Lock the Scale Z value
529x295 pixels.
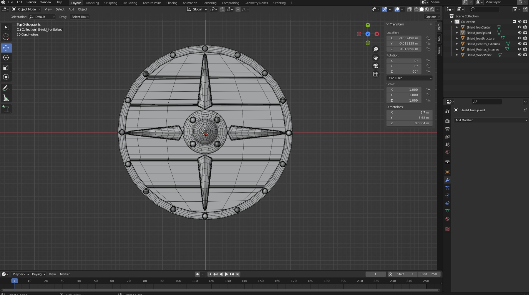coord(429,100)
